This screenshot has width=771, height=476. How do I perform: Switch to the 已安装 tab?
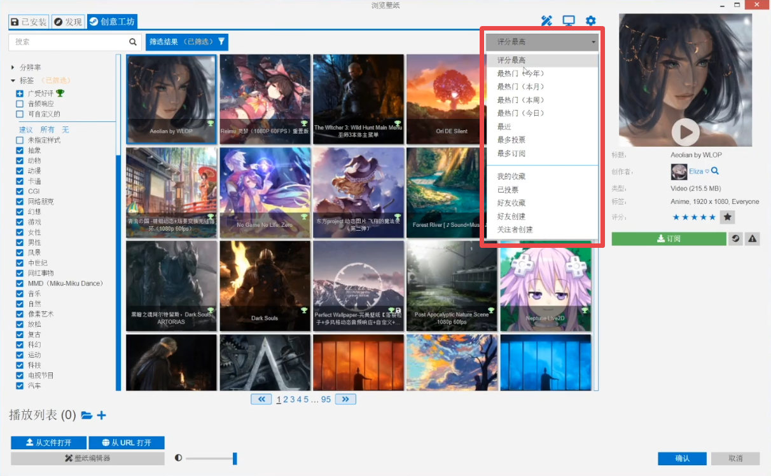[x=29, y=22]
